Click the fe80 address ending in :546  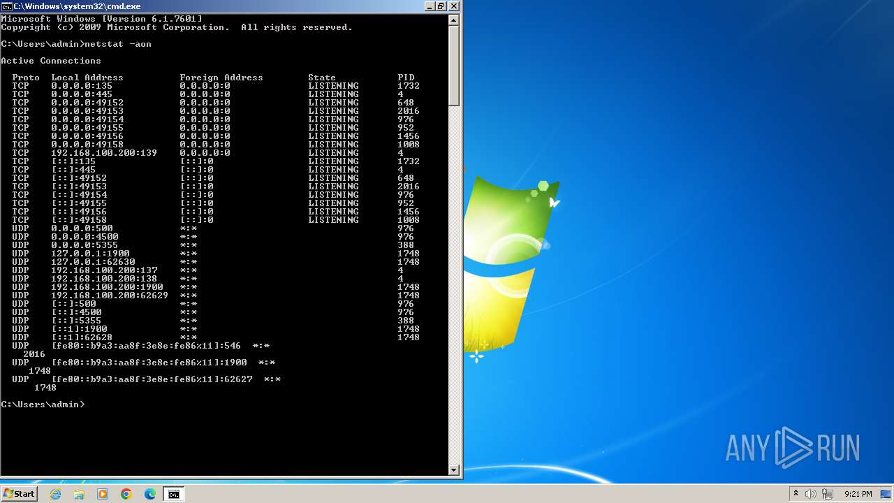pos(146,346)
